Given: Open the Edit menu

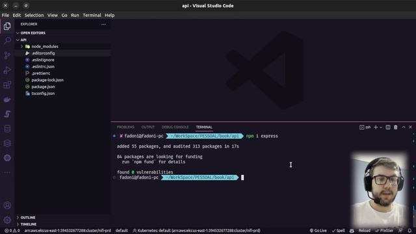Looking at the screenshot, I should click(x=17, y=15).
